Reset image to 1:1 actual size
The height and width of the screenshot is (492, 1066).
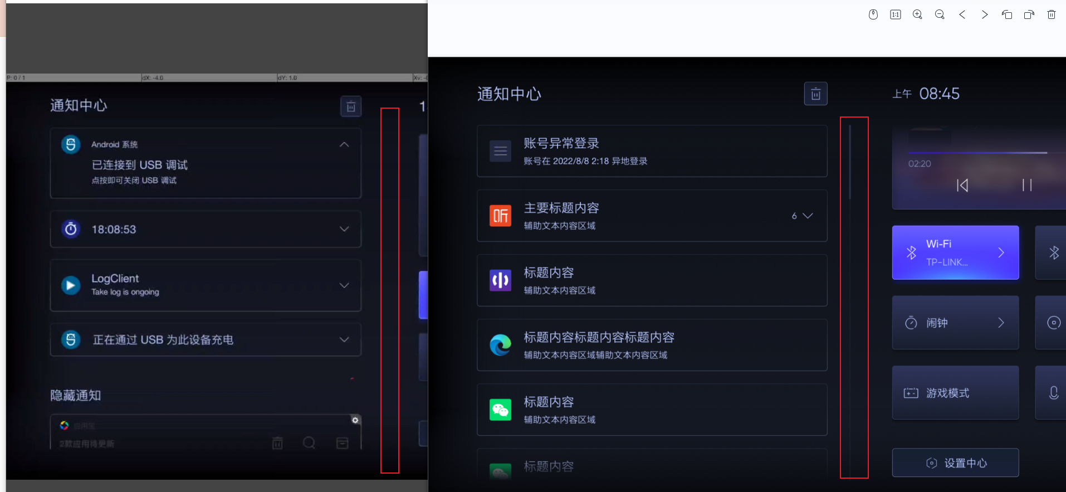pos(895,14)
